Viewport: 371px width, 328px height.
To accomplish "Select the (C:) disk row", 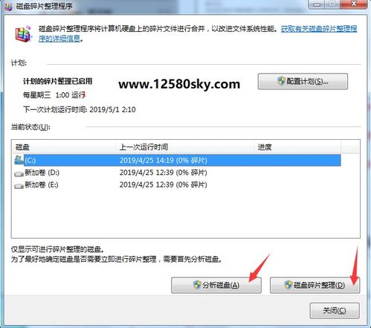I will pos(178,161).
